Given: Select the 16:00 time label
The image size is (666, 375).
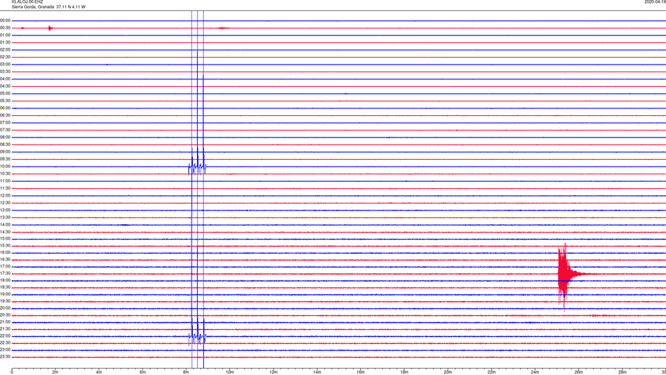Looking at the screenshot, I should tap(5, 253).
